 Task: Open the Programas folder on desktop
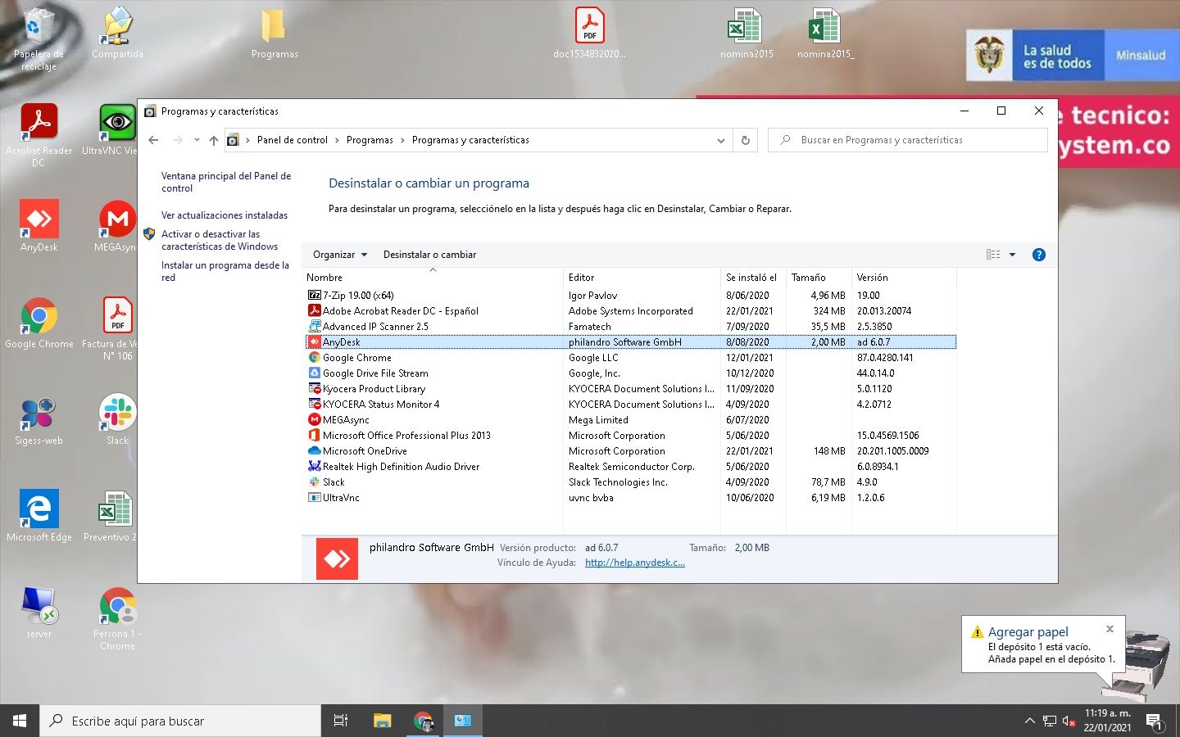pos(275,33)
